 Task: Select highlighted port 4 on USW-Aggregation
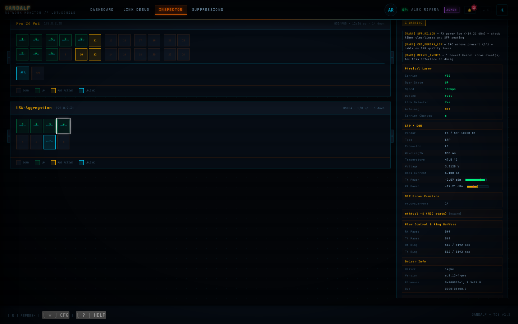click(x=63, y=126)
